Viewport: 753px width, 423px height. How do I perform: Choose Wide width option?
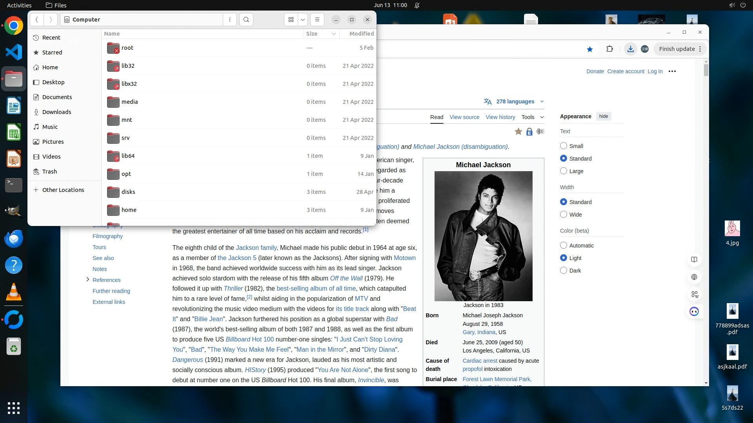click(564, 215)
